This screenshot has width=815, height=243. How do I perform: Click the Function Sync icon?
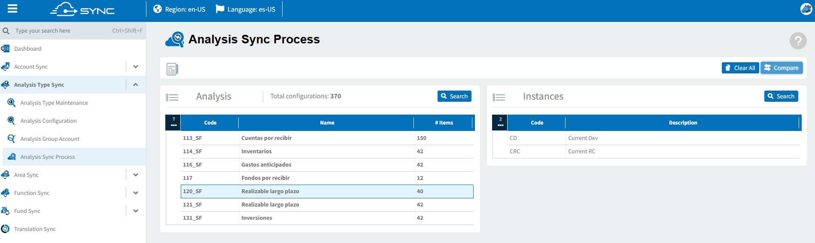(x=5, y=193)
